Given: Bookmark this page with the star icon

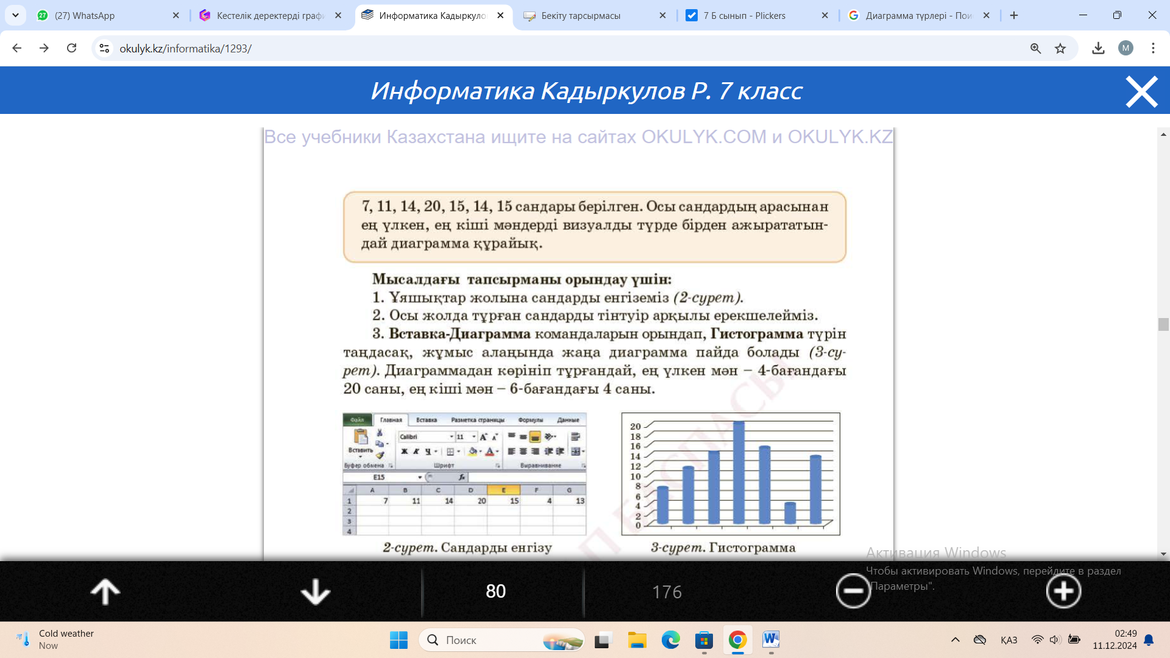Looking at the screenshot, I should pos(1060,48).
